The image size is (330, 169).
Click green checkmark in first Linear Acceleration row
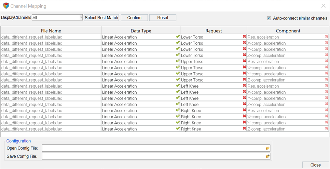pyautogui.click(x=178, y=36)
